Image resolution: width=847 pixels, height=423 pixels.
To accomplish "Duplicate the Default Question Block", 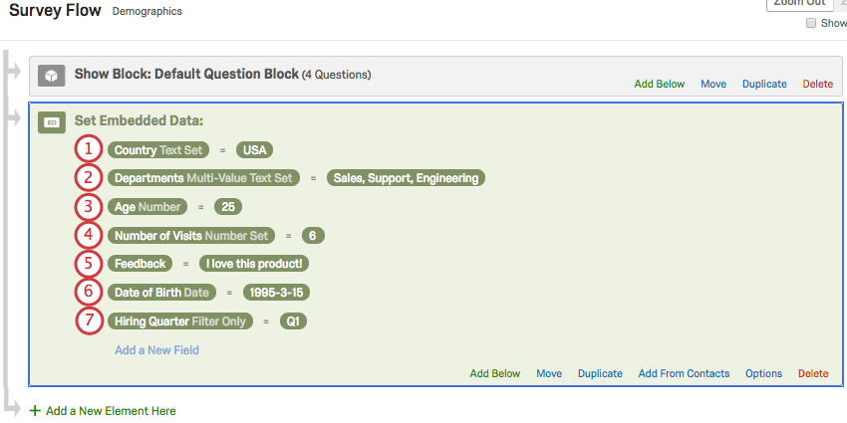I will pyautogui.click(x=764, y=85).
